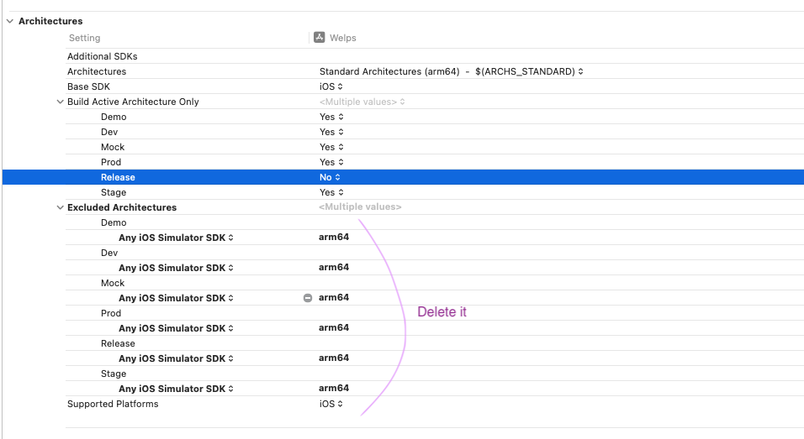Open Any iOS Simulator SDK under Release
This screenshot has width=804, height=439.
(x=176, y=359)
